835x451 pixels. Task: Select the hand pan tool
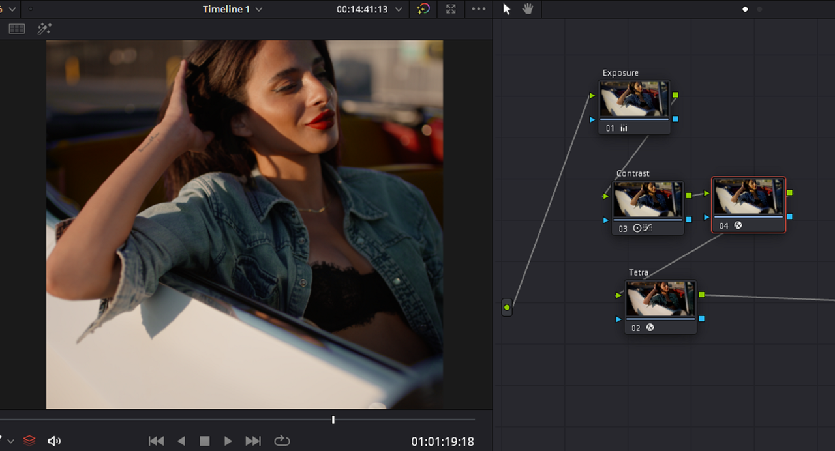(527, 9)
